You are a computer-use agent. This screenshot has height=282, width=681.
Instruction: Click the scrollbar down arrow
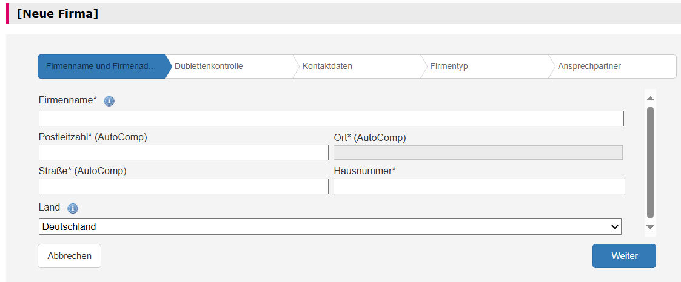click(650, 227)
